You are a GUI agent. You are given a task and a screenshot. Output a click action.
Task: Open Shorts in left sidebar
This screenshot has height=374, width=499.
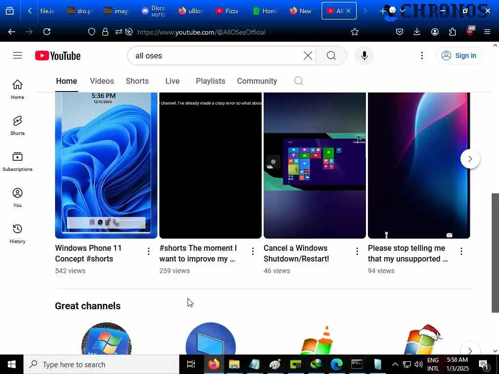click(x=18, y=125)
